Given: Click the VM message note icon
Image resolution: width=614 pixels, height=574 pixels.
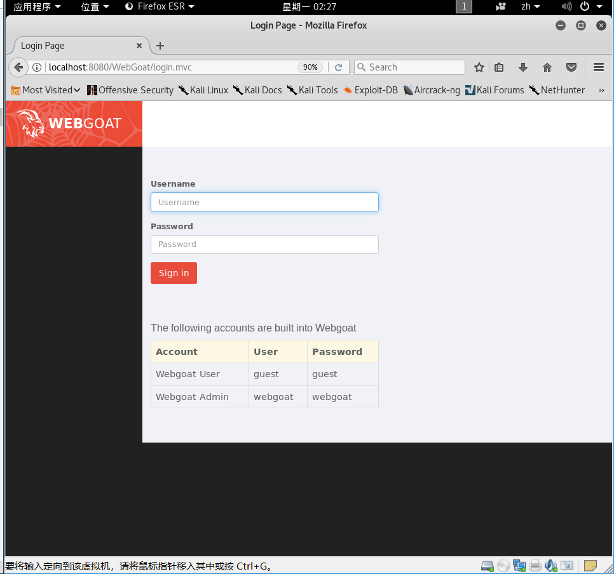Looking at the screenshot, I should point(590,566).
